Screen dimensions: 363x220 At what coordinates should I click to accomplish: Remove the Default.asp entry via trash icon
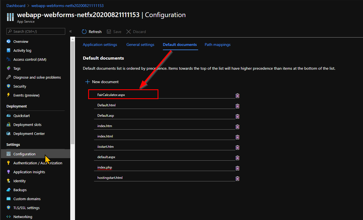[x=237, y=116]
